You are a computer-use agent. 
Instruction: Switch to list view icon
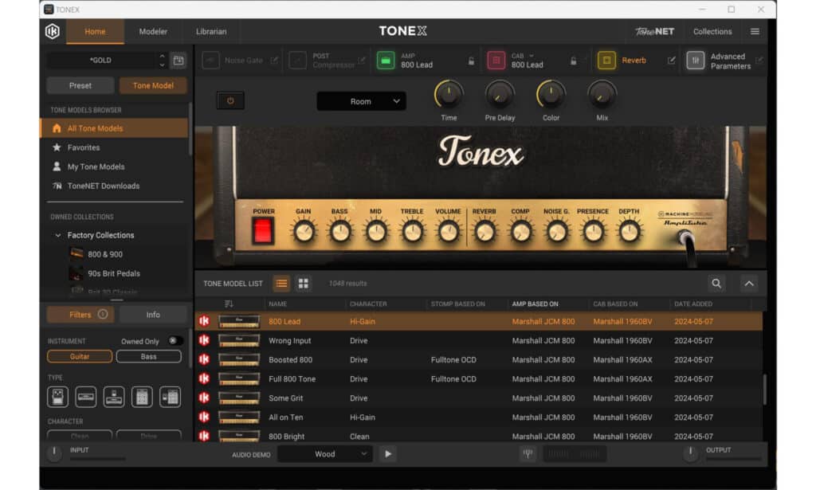click(281, 284)
